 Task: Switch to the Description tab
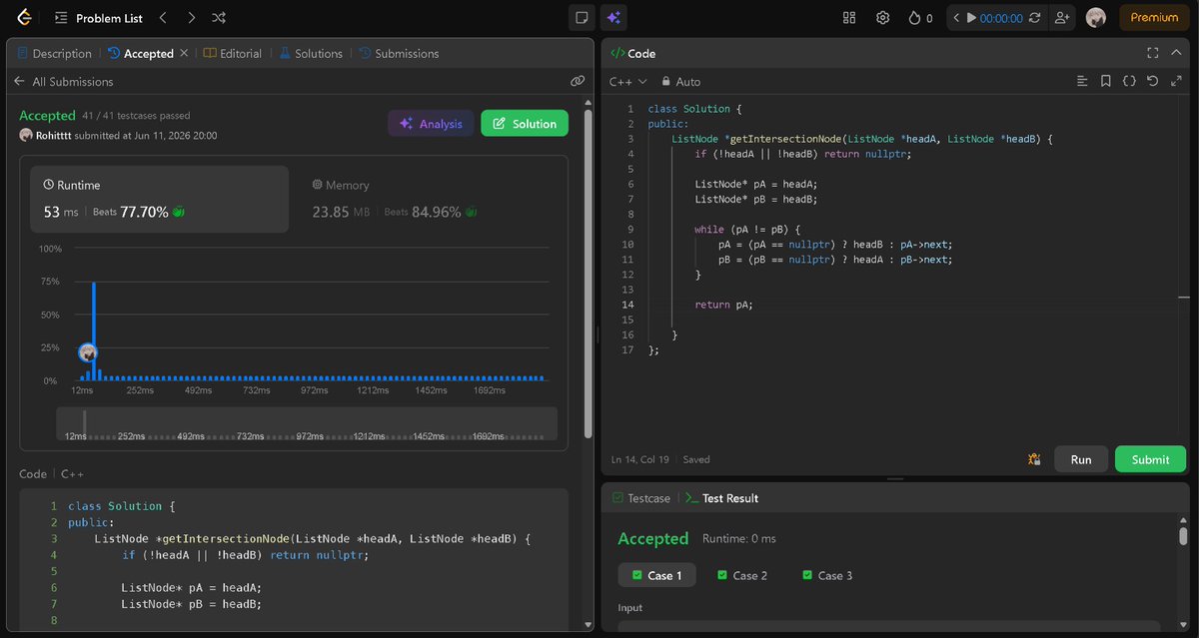[x=54, y=54]
